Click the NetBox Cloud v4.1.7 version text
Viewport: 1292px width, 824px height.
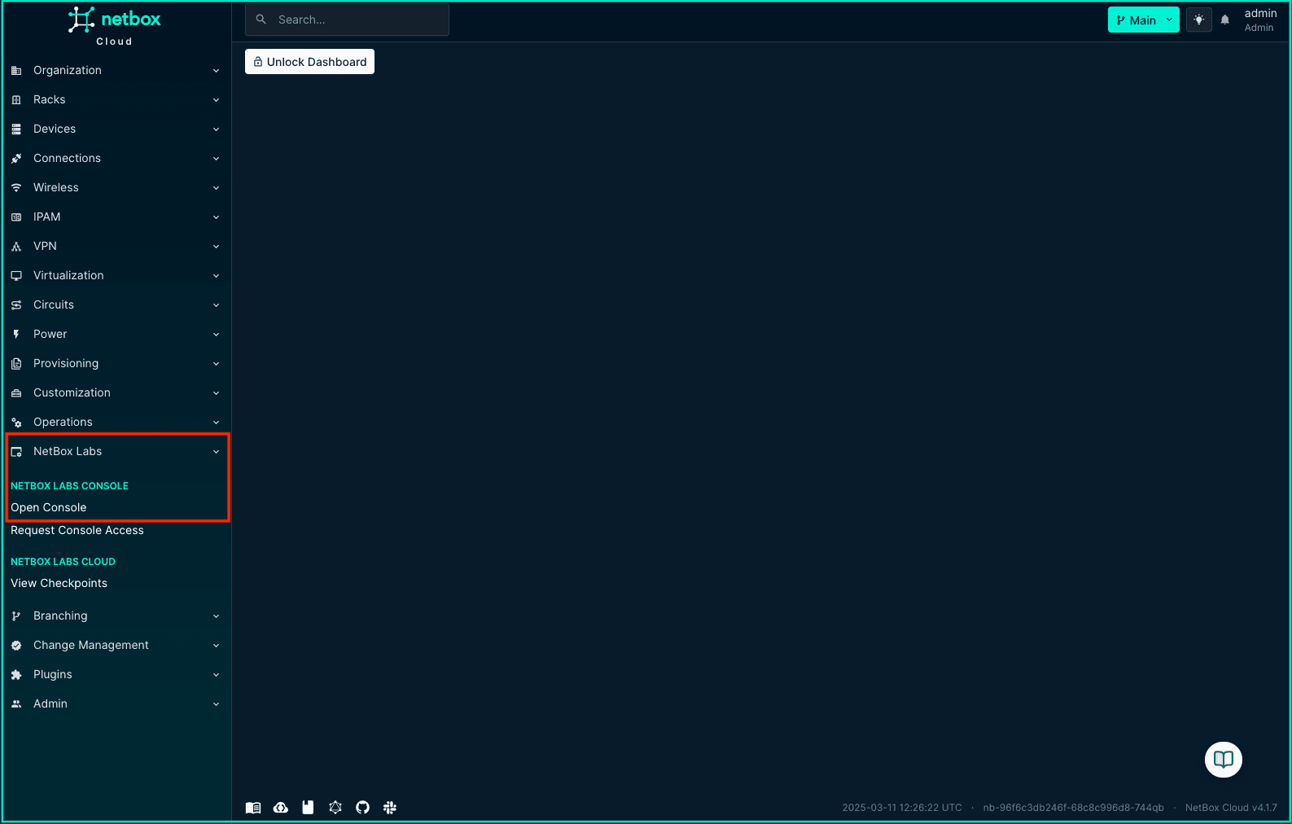1231,808
